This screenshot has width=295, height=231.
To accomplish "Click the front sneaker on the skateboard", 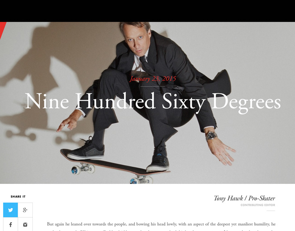I will (x=86, y=150).
